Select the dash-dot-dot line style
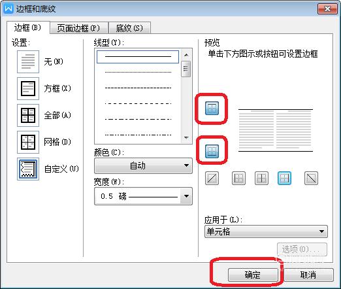Viewport: 341px width, 289px height. point(138,135)
